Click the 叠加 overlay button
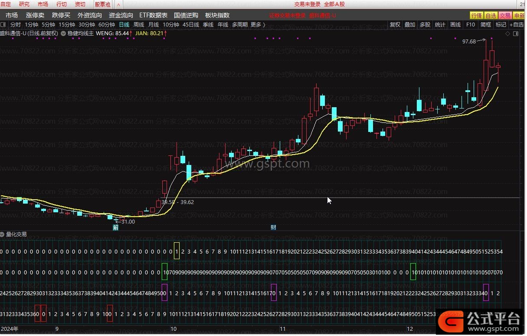527x336 pixels. [x=410, y=25]
